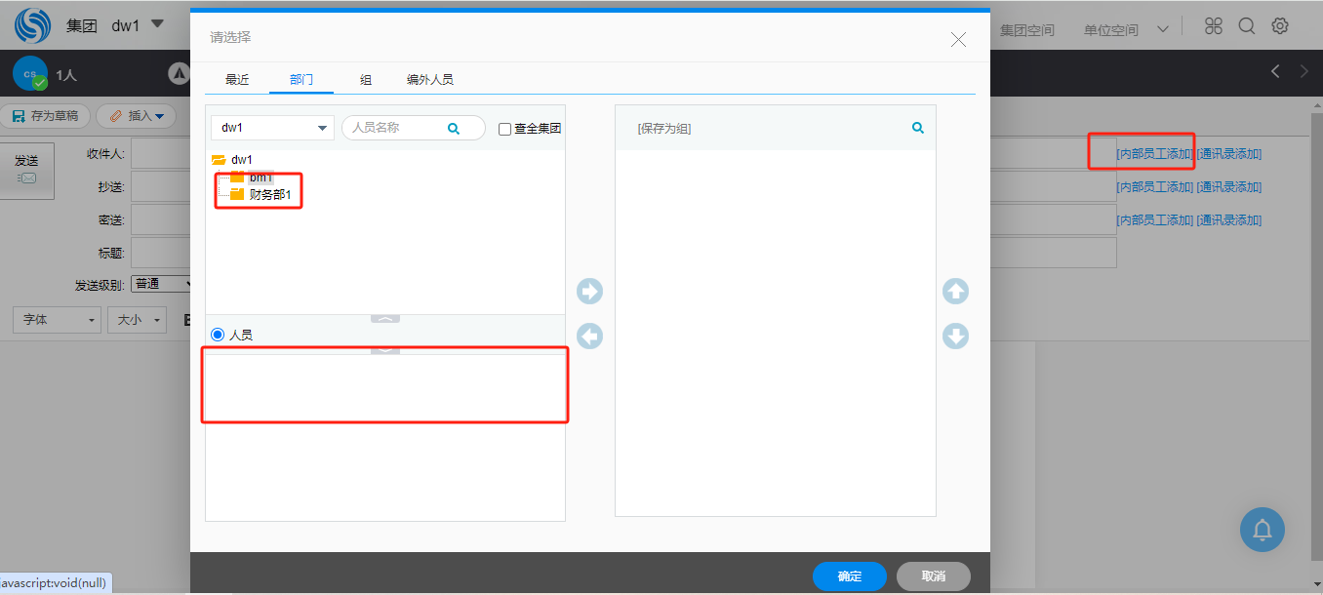This screenshot has width=1323, height=595.
Task: Click 通讯录添加 on the 收件人 row
Action: (x=1229, y=154)
